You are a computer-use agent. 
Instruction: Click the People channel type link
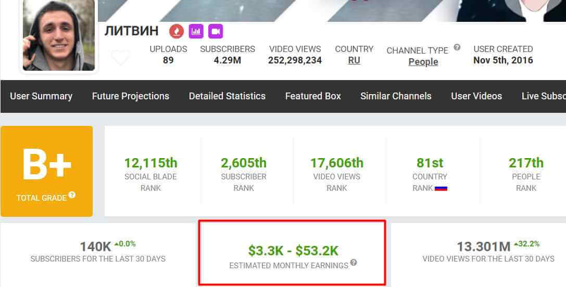click(423, 62)
